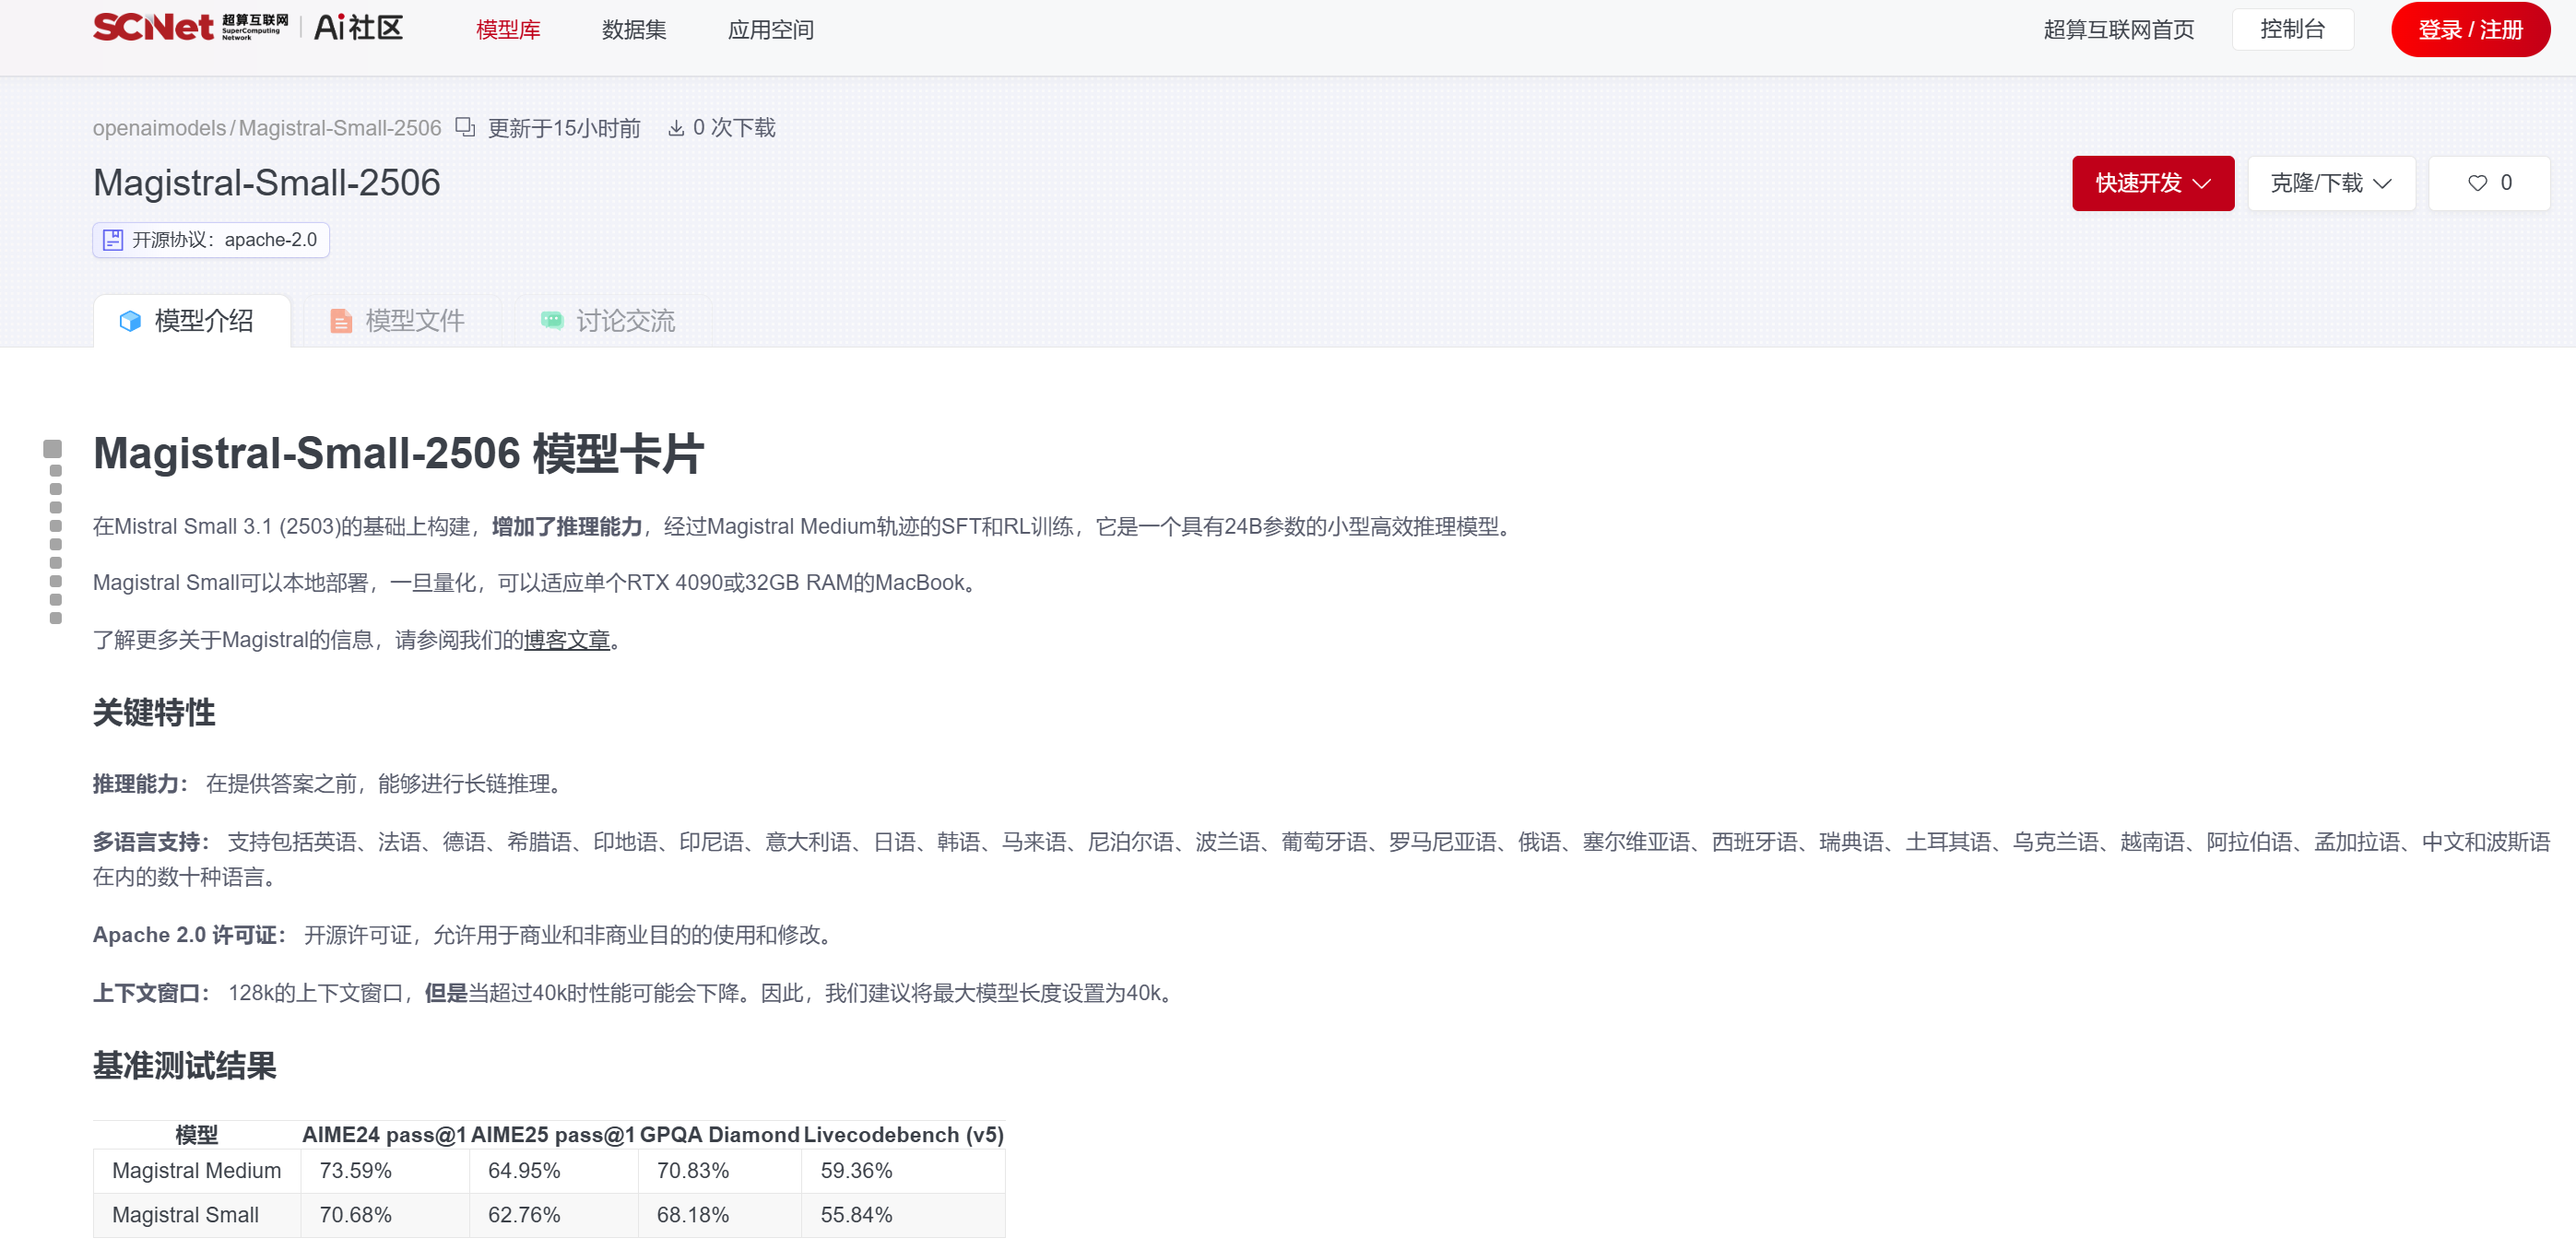This screenshot has width=2576, height=1250.
Task: Go to 超算互联网首页 link
Action: [2119, 30]
